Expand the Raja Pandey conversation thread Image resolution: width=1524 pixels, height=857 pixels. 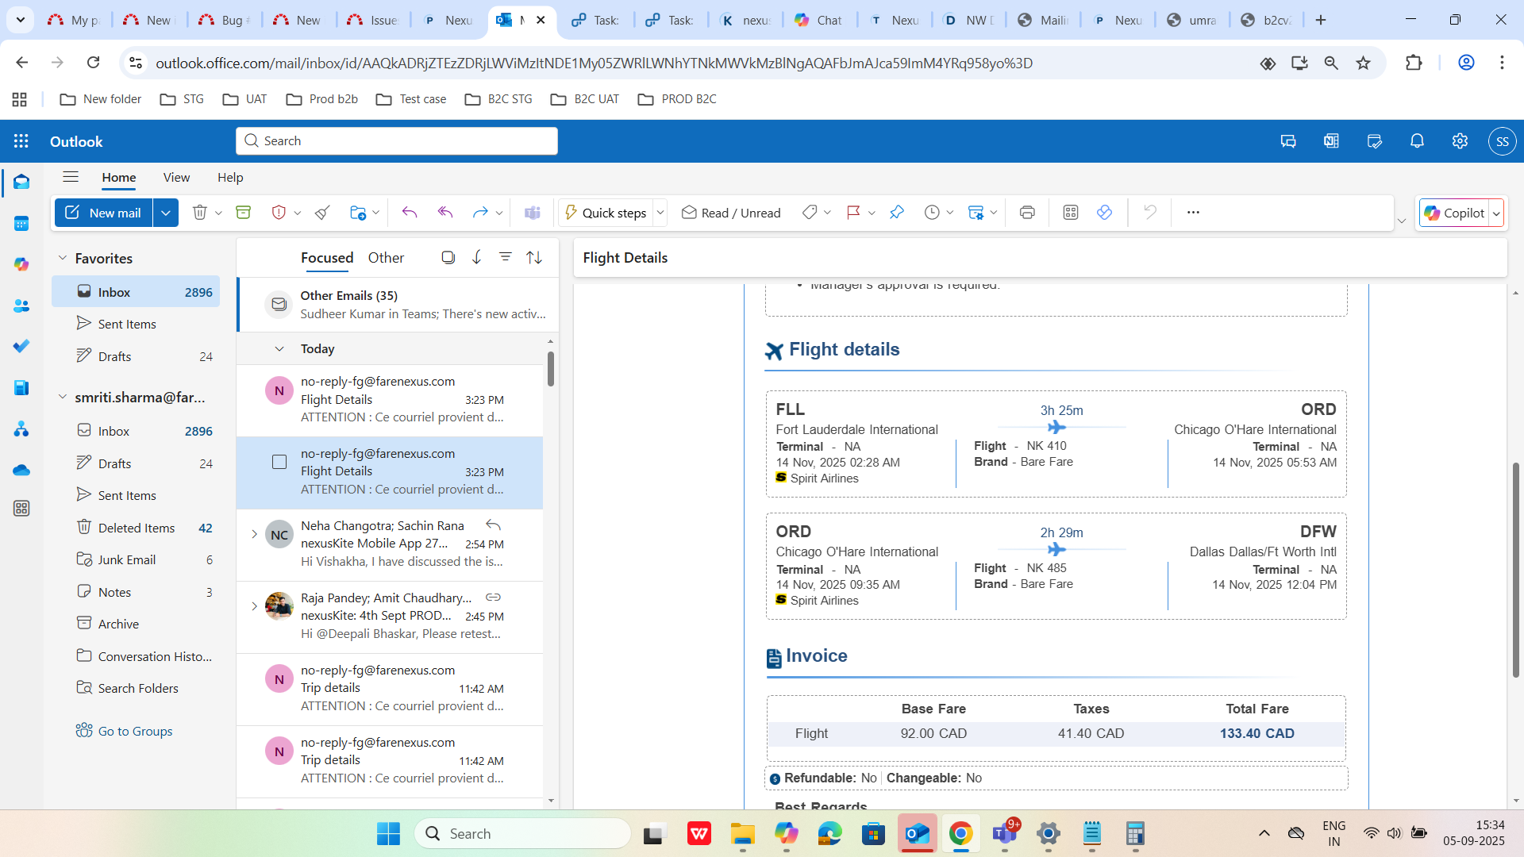(254, 607)
